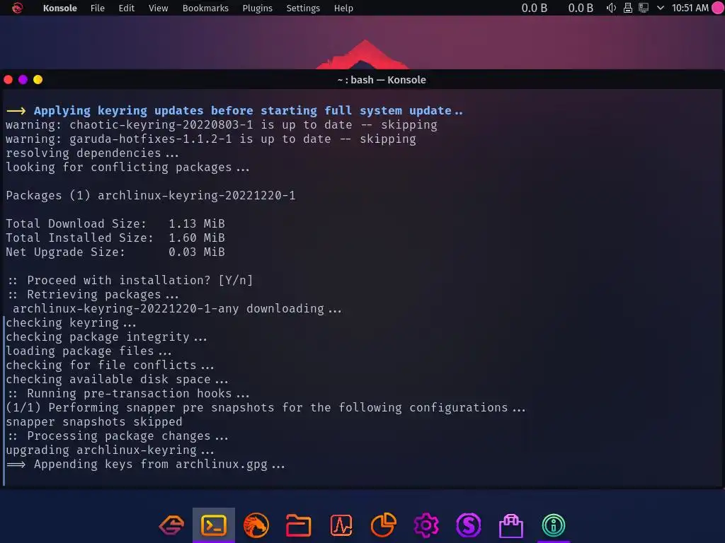Click 'Total Download Size: 1.13 MiB' line
The width and height of the screenshot is (725, 543).
[x=115, y=224]
